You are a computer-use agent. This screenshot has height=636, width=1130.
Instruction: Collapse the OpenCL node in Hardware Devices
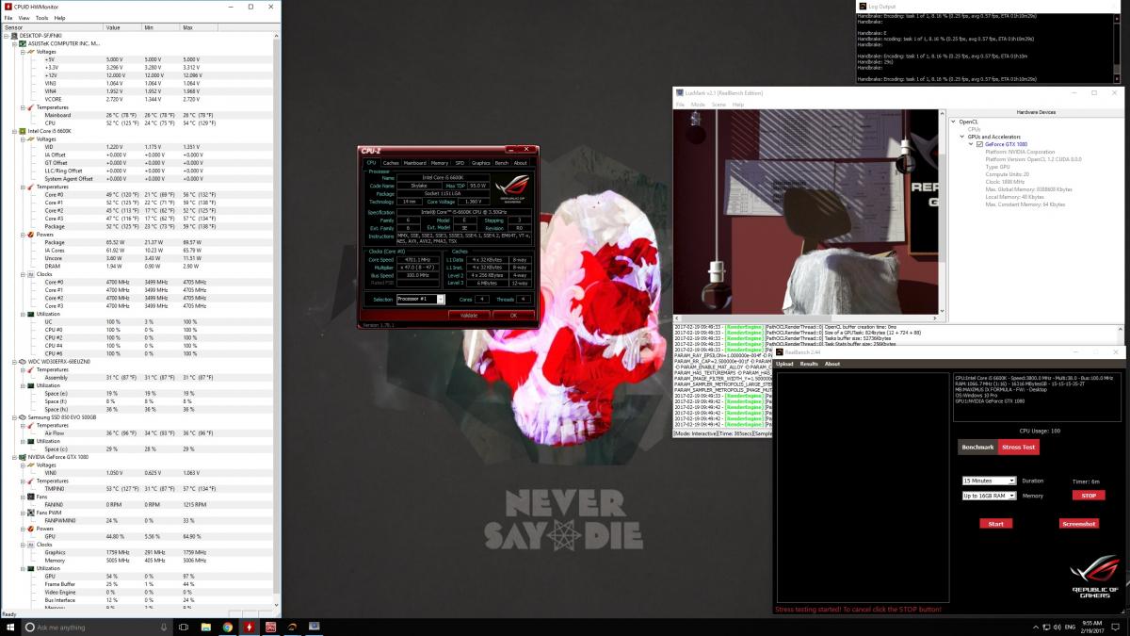point(954,122)
